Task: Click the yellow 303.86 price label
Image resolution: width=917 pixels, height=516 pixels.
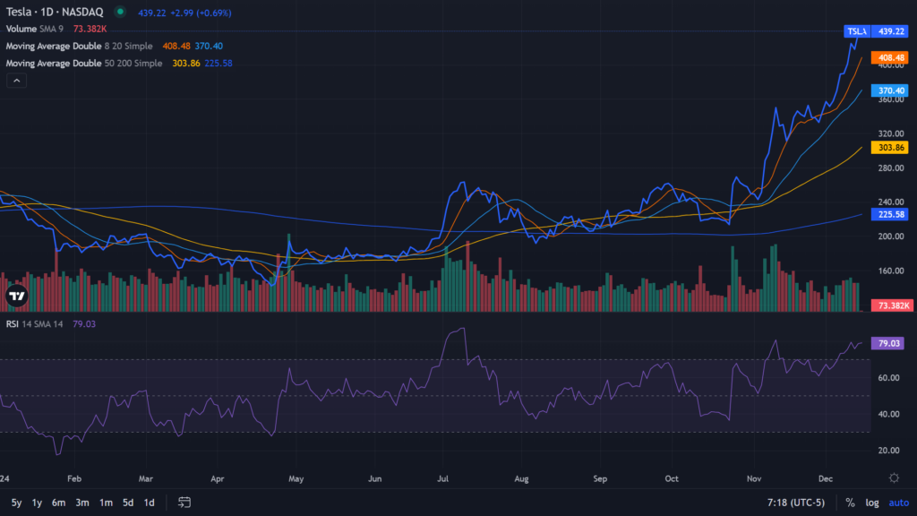Action: [x=891, y=147]
